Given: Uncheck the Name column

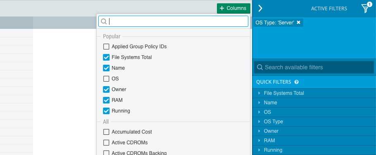Looking at the screenshot, I should 106,68.
